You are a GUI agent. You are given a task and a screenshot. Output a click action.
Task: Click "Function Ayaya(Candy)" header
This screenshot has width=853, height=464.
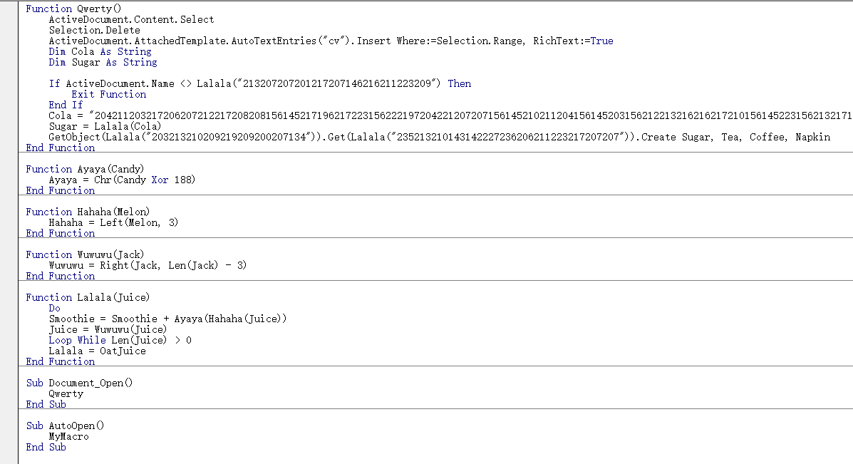pos(85,169)
